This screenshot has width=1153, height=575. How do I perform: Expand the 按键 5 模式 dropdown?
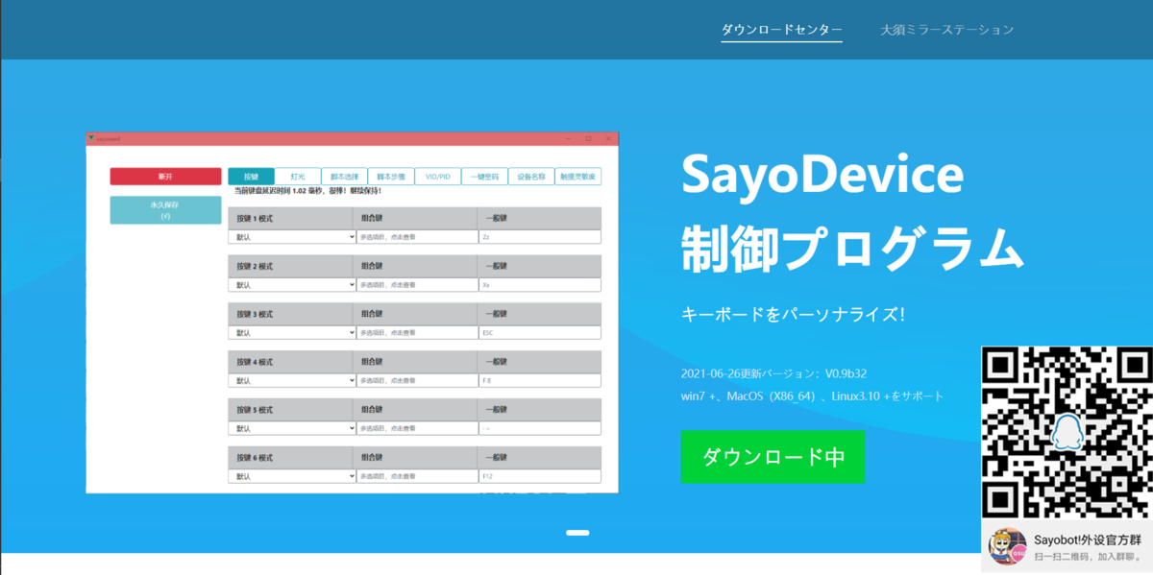point(292,428)
